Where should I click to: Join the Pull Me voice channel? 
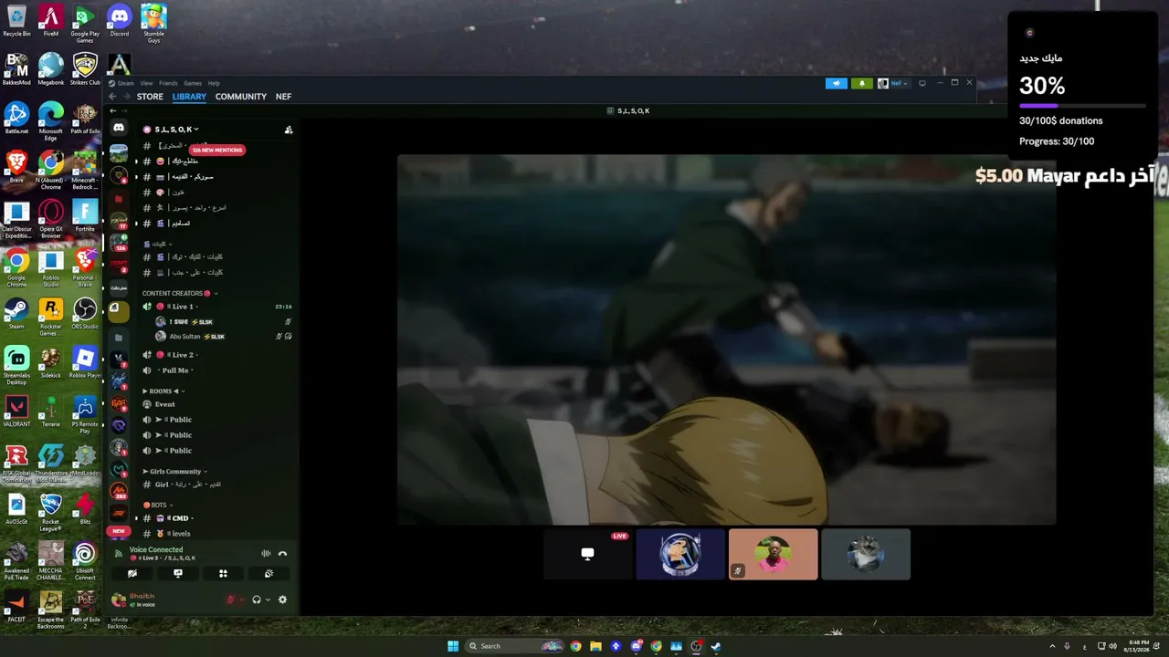coord(216,370)
